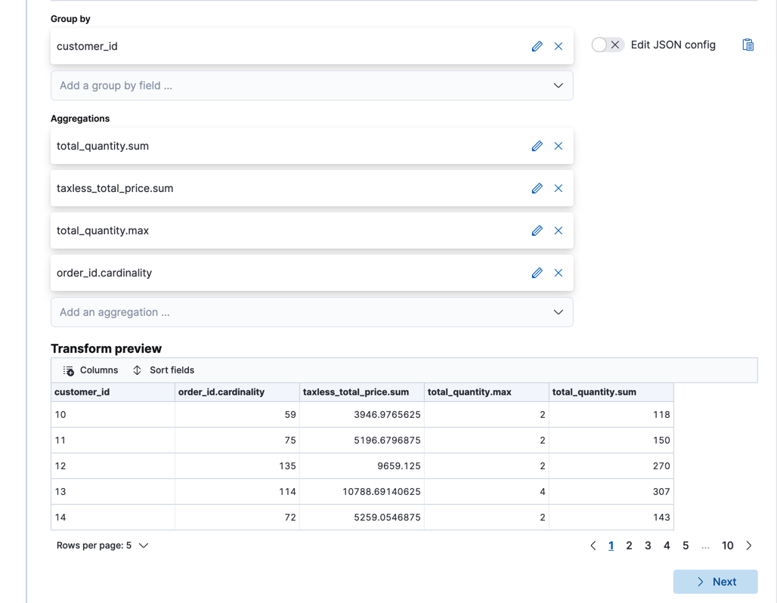777x603 pixels.
Task: Remove the order_id.cardinality aggregation
Action: (559, 273)
